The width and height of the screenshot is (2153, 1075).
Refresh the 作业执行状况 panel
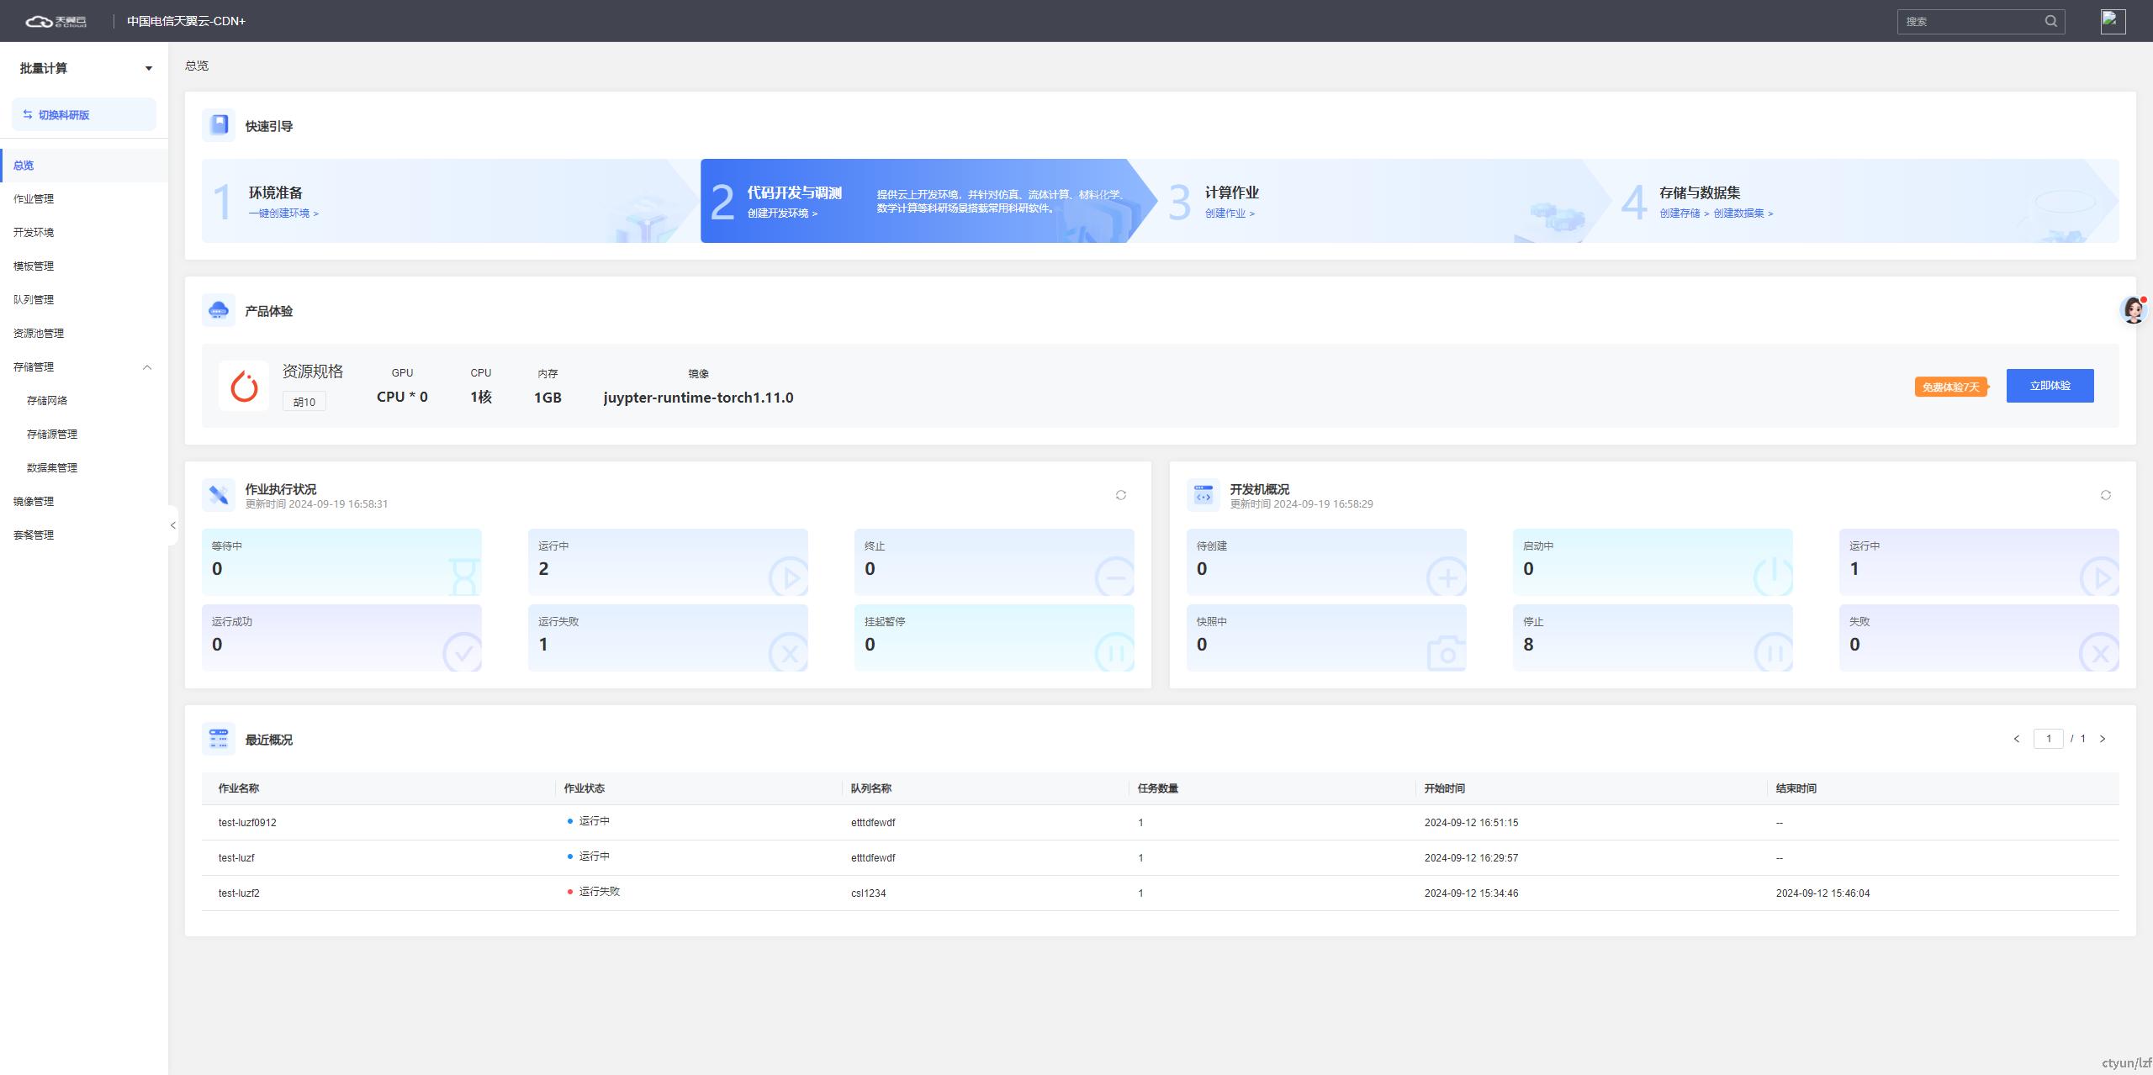pyautogui.click(x=1121, y=495)
